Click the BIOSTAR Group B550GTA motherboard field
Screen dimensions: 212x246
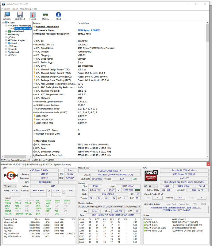109,171
